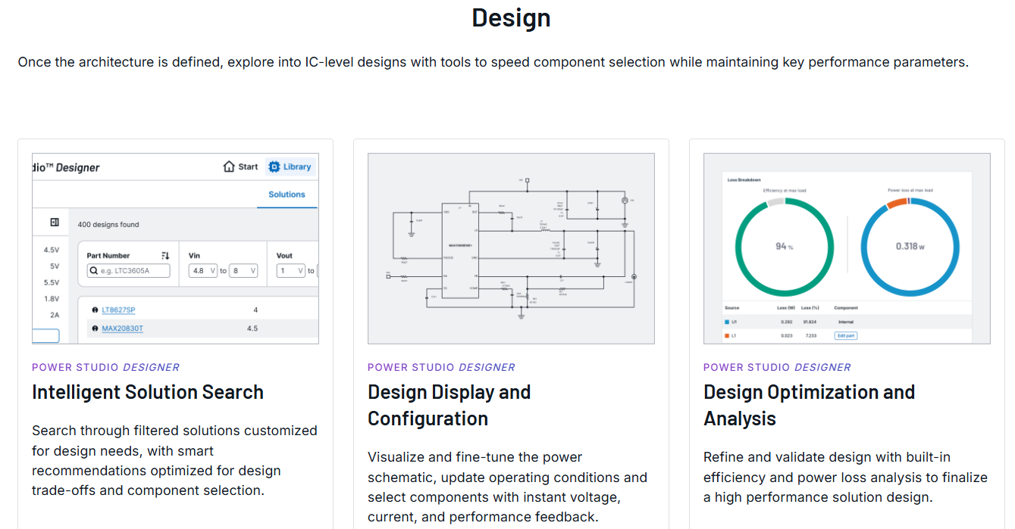
Task: Click Power Studio Designer label above Design Display
Action: [441, 367]
